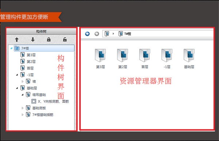Expand the 基础底板 tree node

click(23, 108)
